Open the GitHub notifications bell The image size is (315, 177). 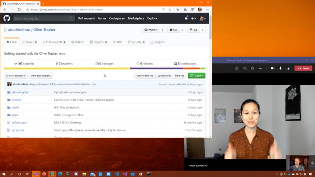tap(186, 18)
